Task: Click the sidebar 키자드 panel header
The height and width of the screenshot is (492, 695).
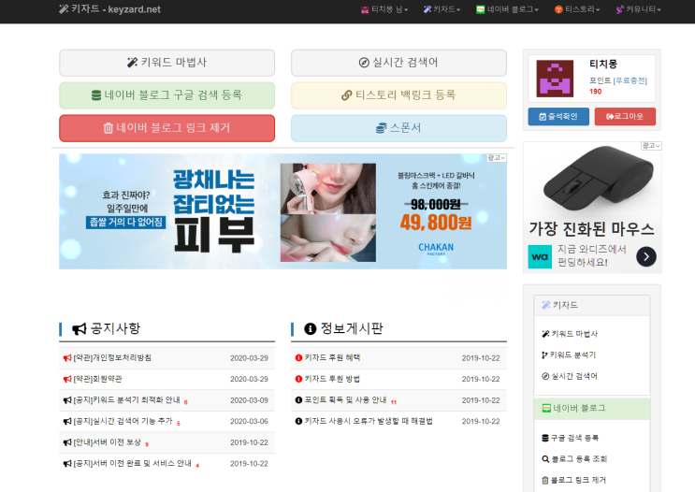Action: 592,305
